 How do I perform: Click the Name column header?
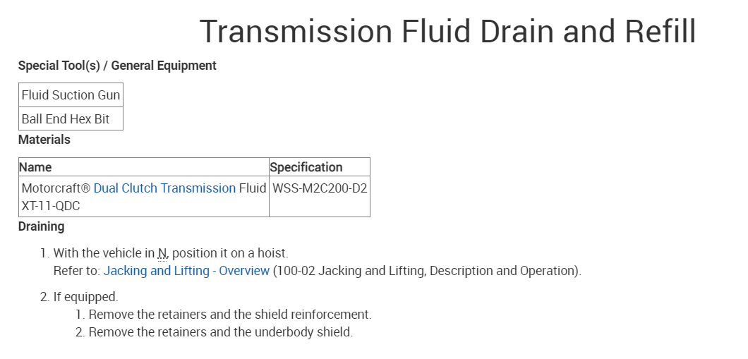35,167
